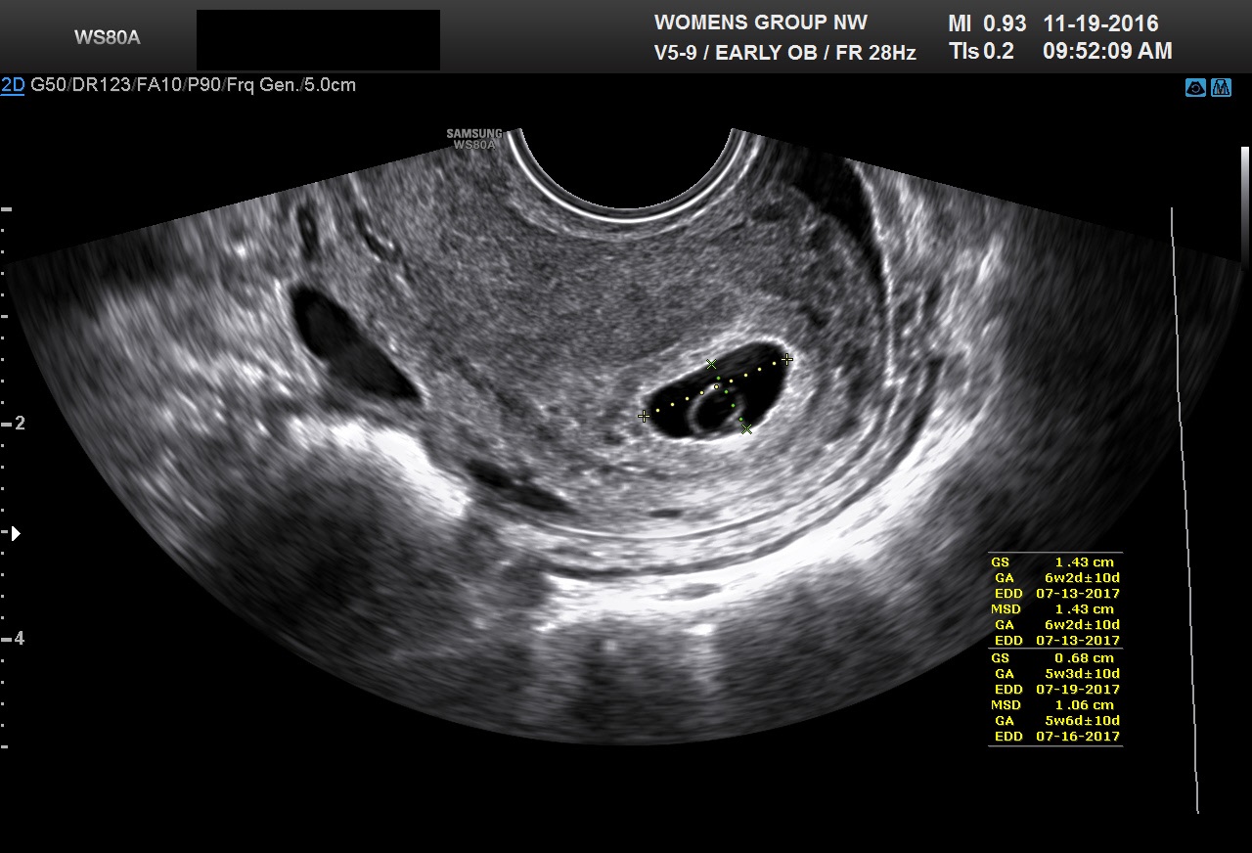Click the right yellow plus caliper marker

click(786, 360)
